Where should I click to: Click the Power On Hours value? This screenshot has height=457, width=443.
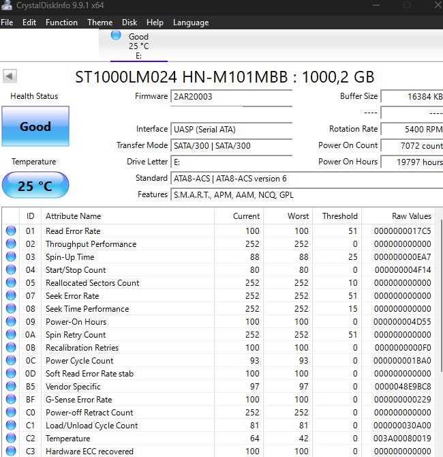[412, 162]
